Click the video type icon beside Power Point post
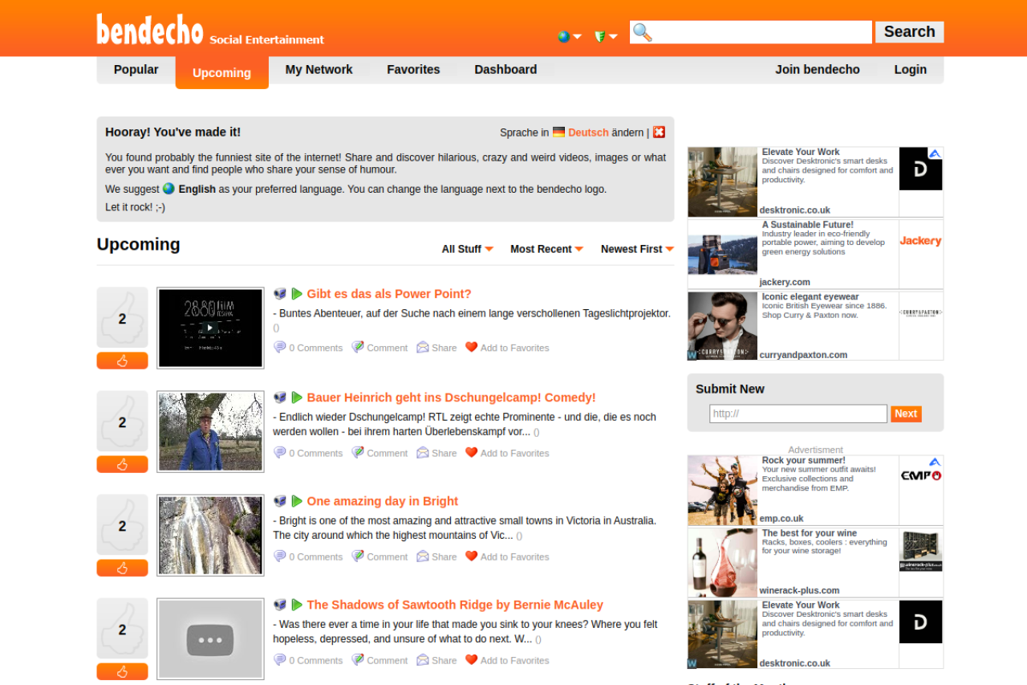 280,294
